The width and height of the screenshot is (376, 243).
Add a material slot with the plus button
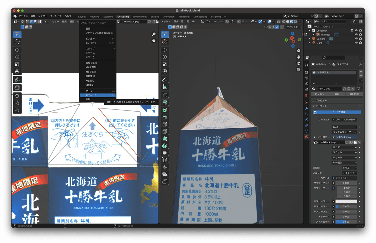[361, 72]
